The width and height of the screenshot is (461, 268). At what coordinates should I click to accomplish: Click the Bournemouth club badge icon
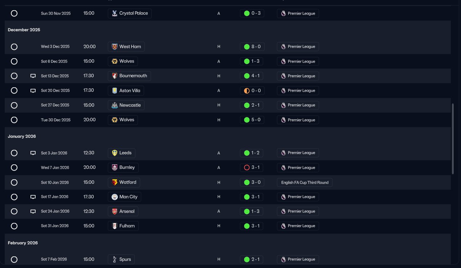(x=115, y=76)
